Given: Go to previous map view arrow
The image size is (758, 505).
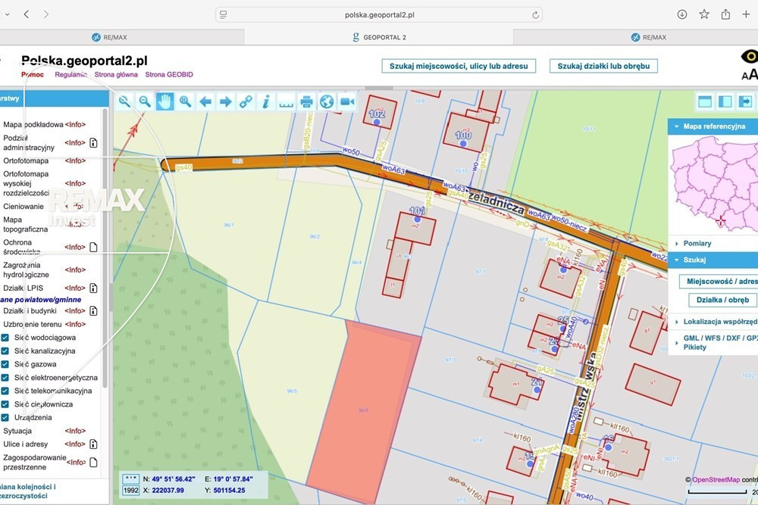Looking at the screenshot, I should pyautogui.click(x=205, y=101).
